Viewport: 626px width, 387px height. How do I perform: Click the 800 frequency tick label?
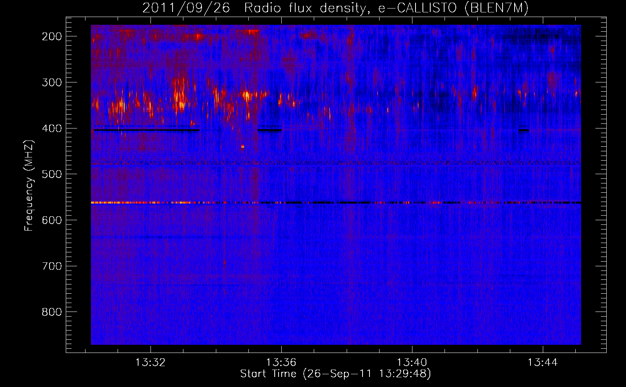[51, 312]
